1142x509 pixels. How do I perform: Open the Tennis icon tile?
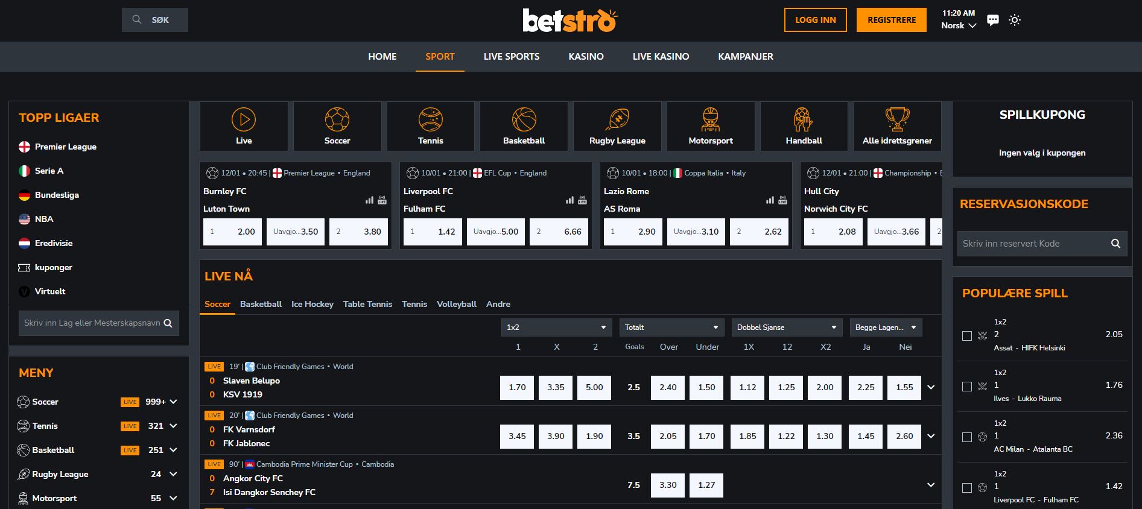point(430,125)
